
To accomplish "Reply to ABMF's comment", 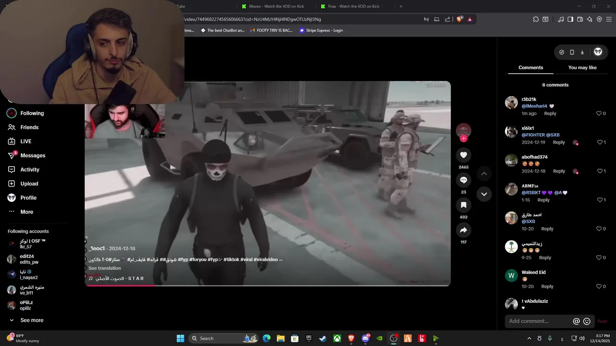I will (x=543, y=200).
